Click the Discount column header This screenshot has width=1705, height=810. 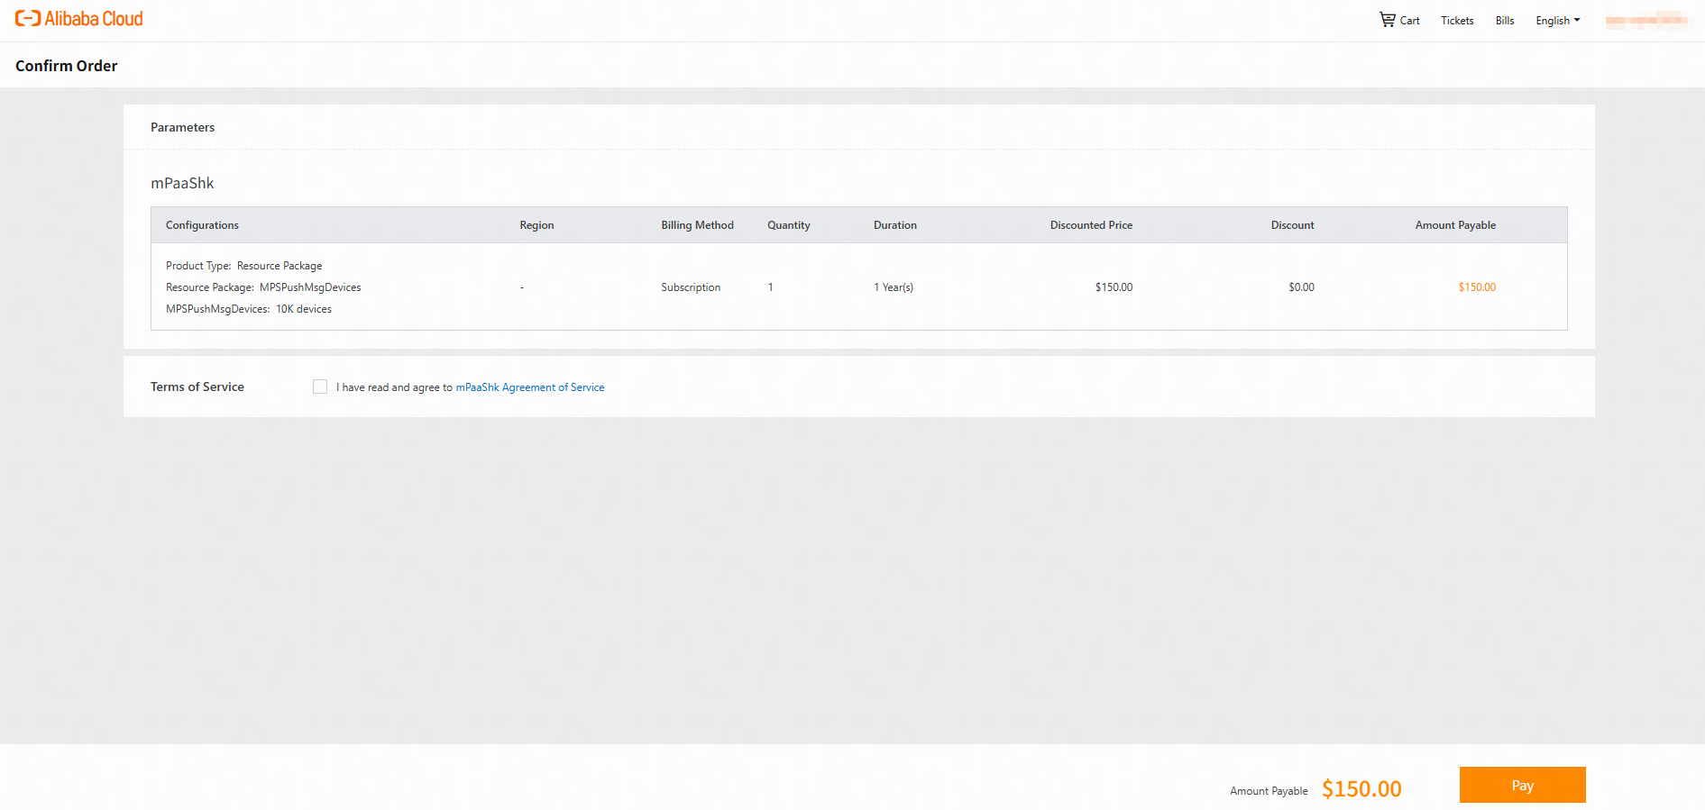[x=1292, y=225]
